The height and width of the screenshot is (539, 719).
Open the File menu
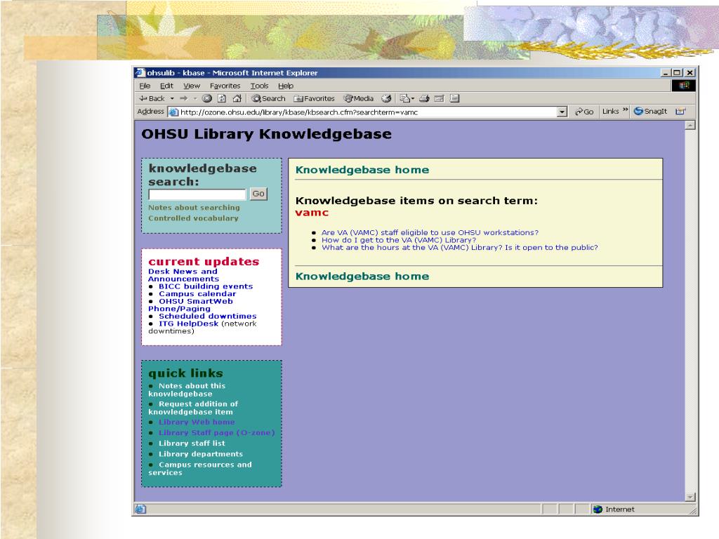145,86
